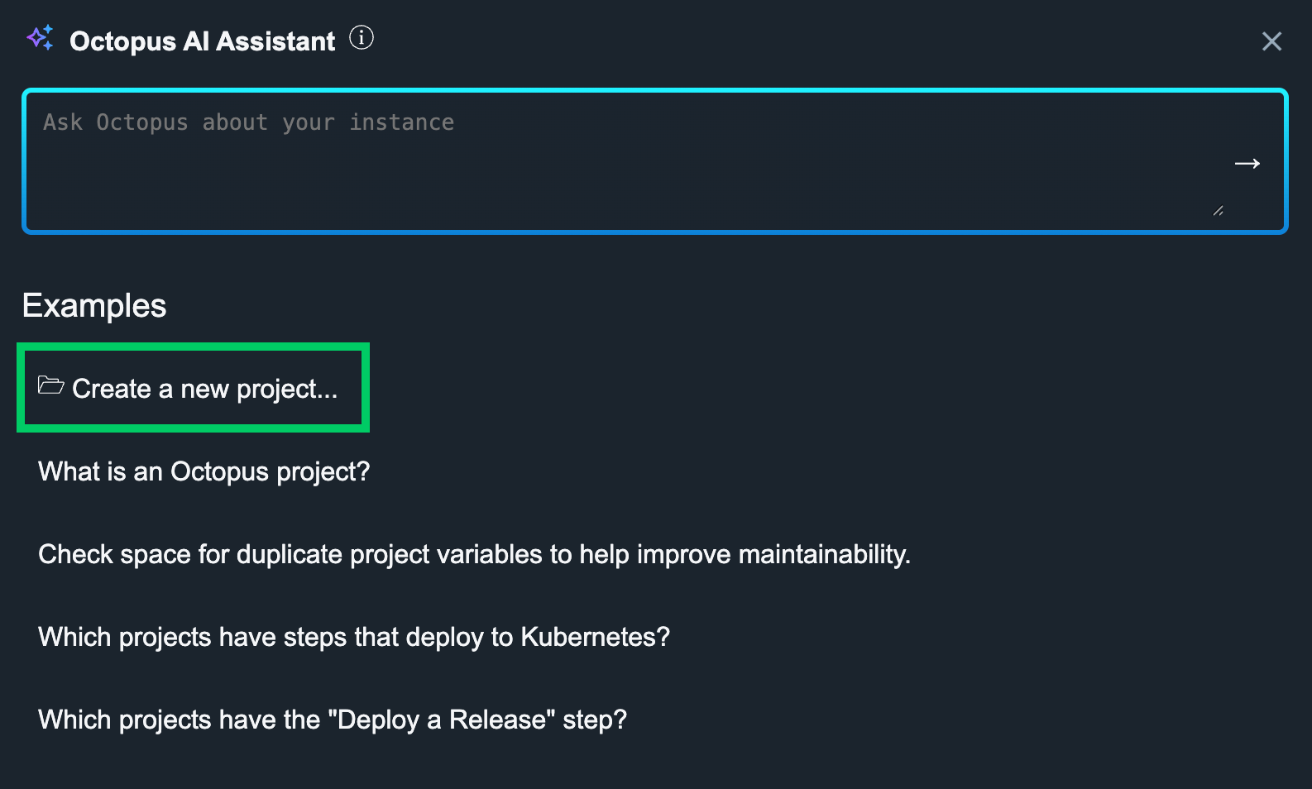1312x789 pixels.
Task: Close the Octopus AI Assistant panel
Action: point(1271,41)
